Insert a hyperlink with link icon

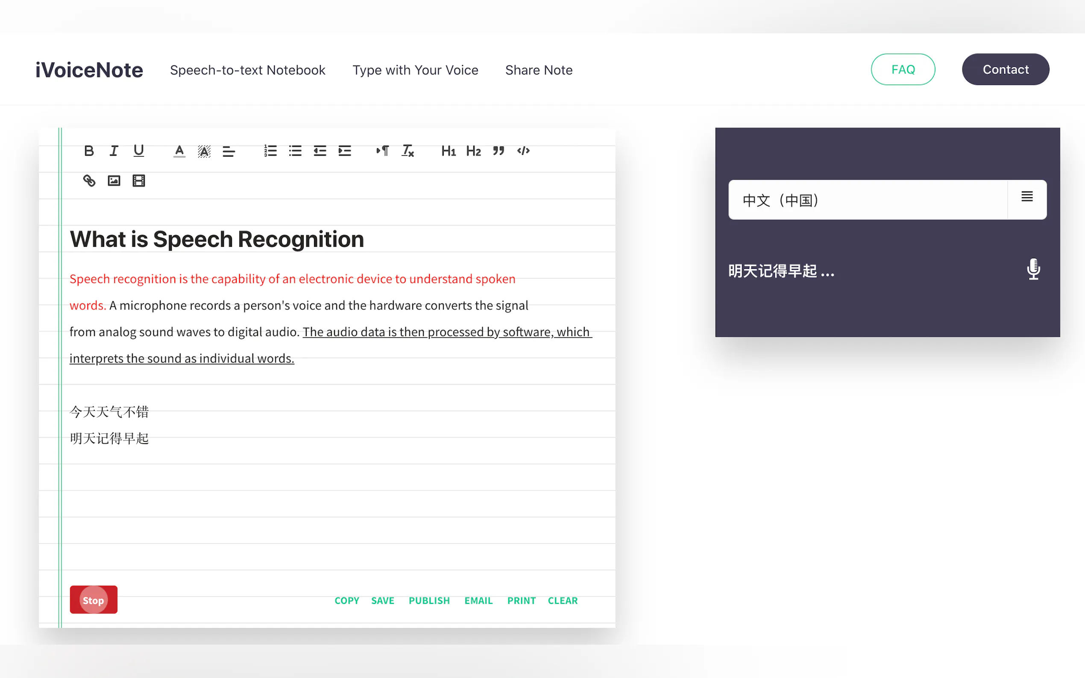pos(89,181)
